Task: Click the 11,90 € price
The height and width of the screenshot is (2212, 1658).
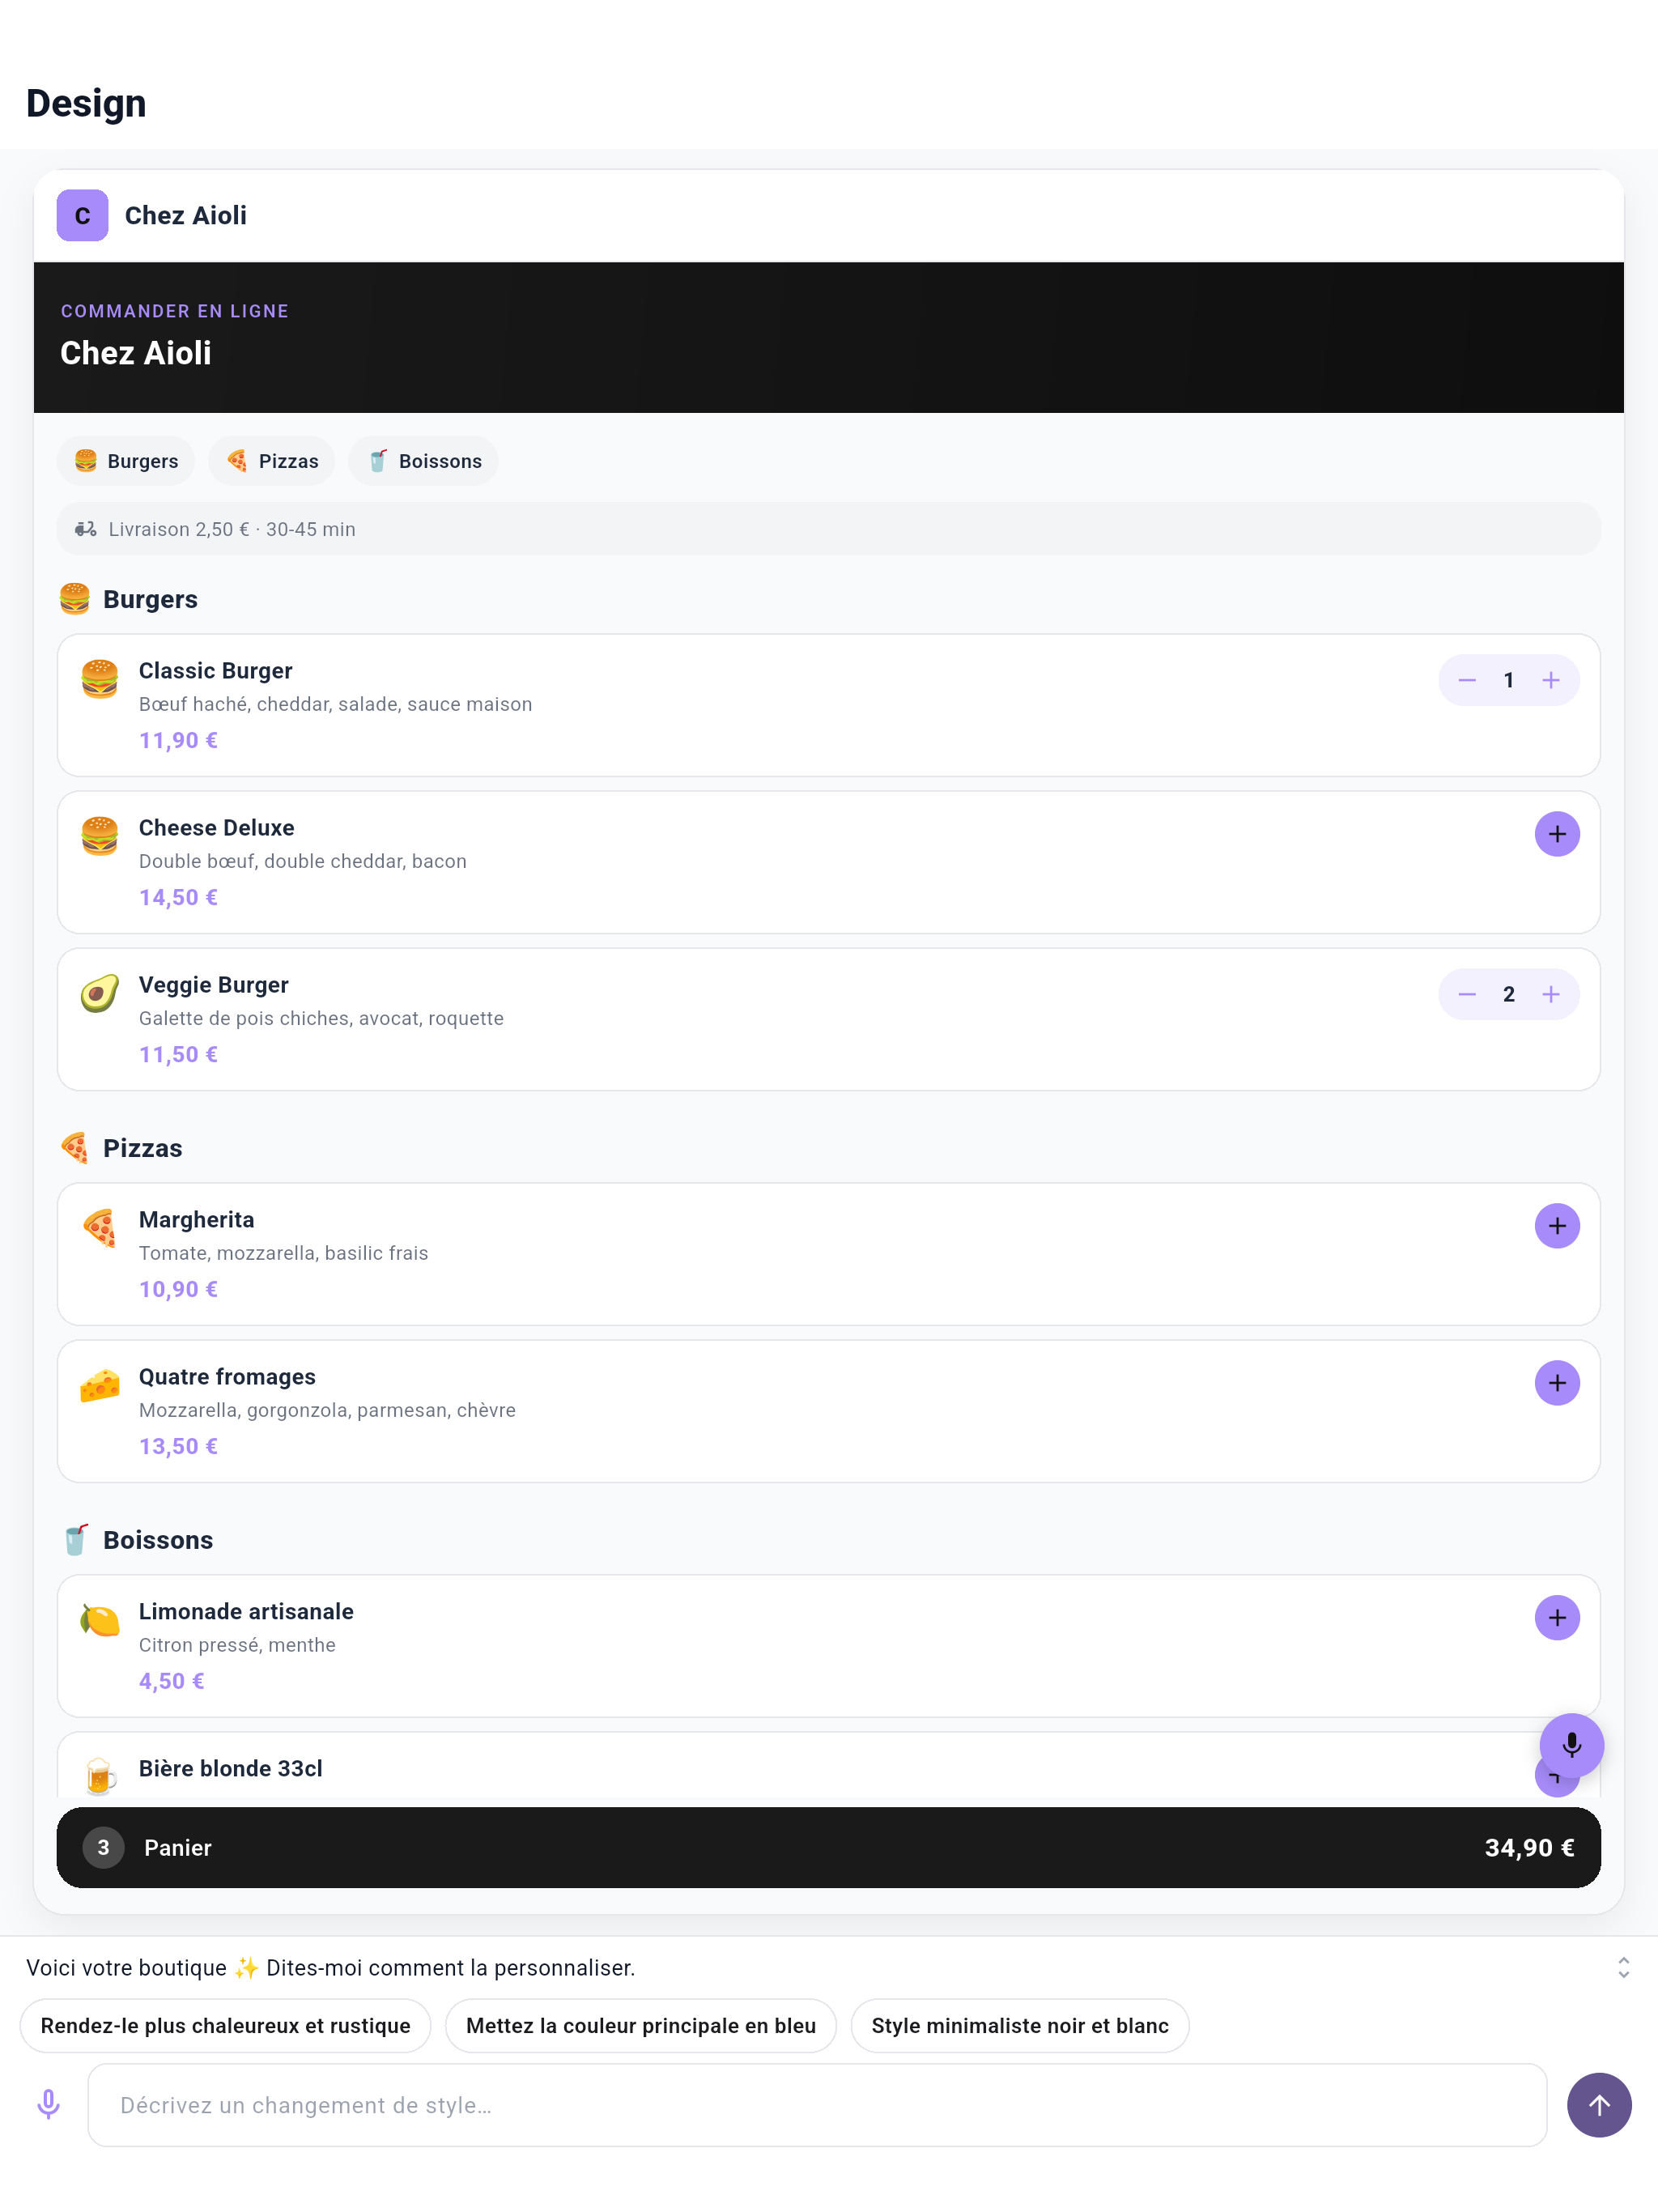Action: click(178, 741)
